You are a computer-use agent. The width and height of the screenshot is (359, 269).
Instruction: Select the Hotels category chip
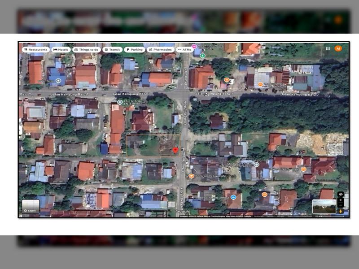click(x=61, y=50)
